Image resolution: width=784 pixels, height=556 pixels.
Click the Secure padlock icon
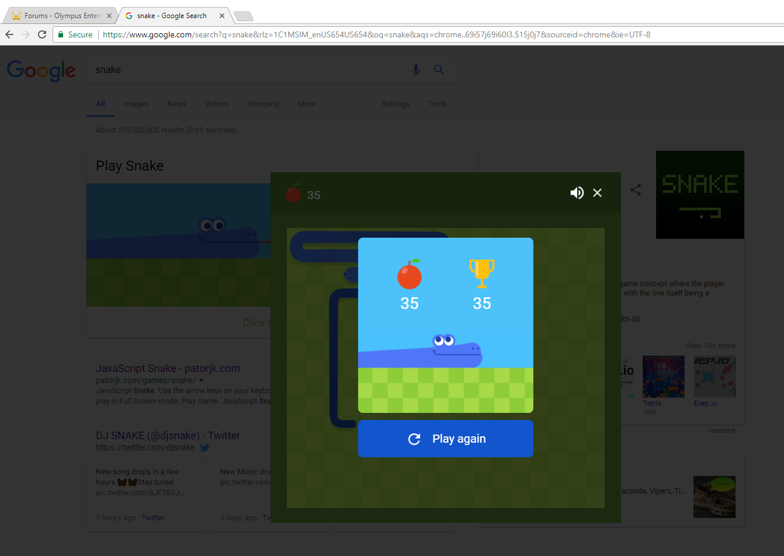61,34
